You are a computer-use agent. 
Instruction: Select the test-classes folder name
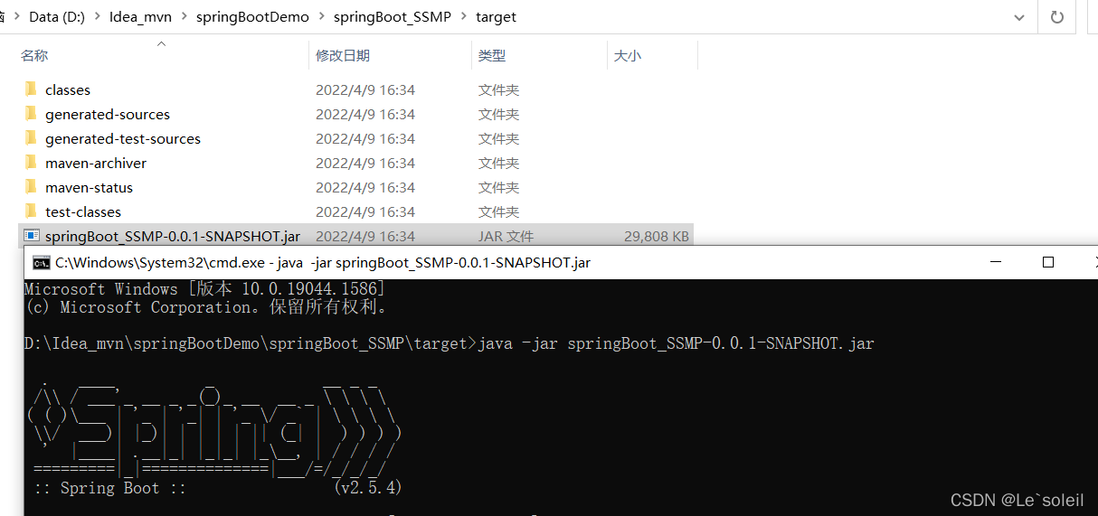tap(83, 211)
